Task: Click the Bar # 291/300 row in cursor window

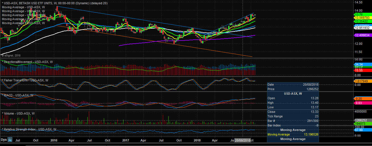Action: pyautogui.click(x=293, y=121)
